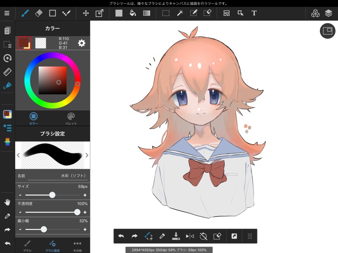The height and width of the screenshot is (253, 338).
Task: Switch to the カラー tab
Action: click(33, 118)
